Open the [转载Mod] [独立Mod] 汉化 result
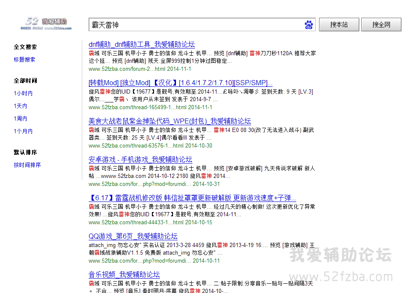403x293 pixels. (x=180, y=83)
